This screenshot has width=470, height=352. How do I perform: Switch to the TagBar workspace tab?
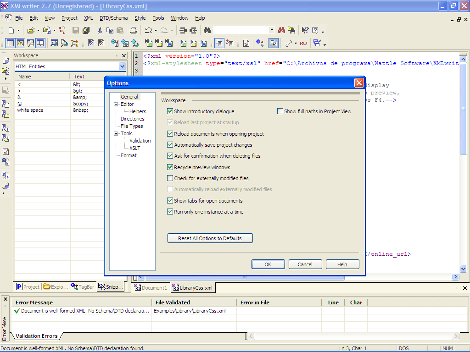83,287
